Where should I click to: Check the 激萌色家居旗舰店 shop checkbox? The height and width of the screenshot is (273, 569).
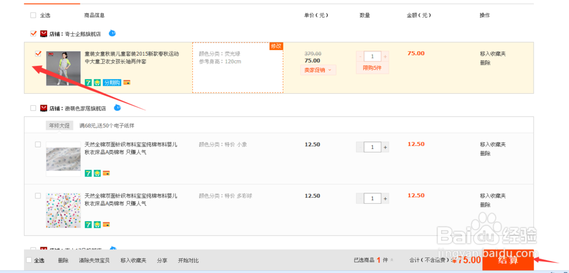(x=33, y=108)
